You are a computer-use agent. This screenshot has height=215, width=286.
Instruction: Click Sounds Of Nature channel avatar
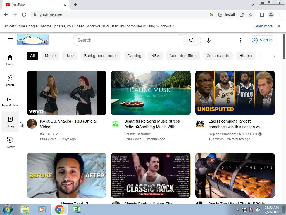(115, 124)
